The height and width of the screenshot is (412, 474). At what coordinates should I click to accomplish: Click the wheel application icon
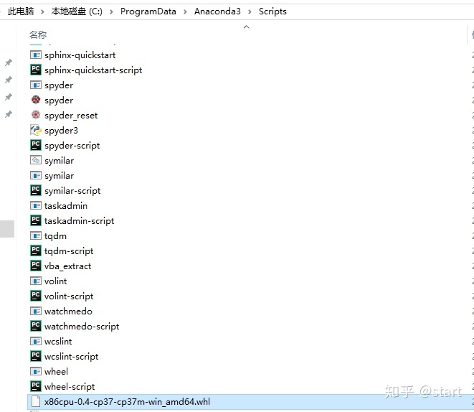point(36,371)
